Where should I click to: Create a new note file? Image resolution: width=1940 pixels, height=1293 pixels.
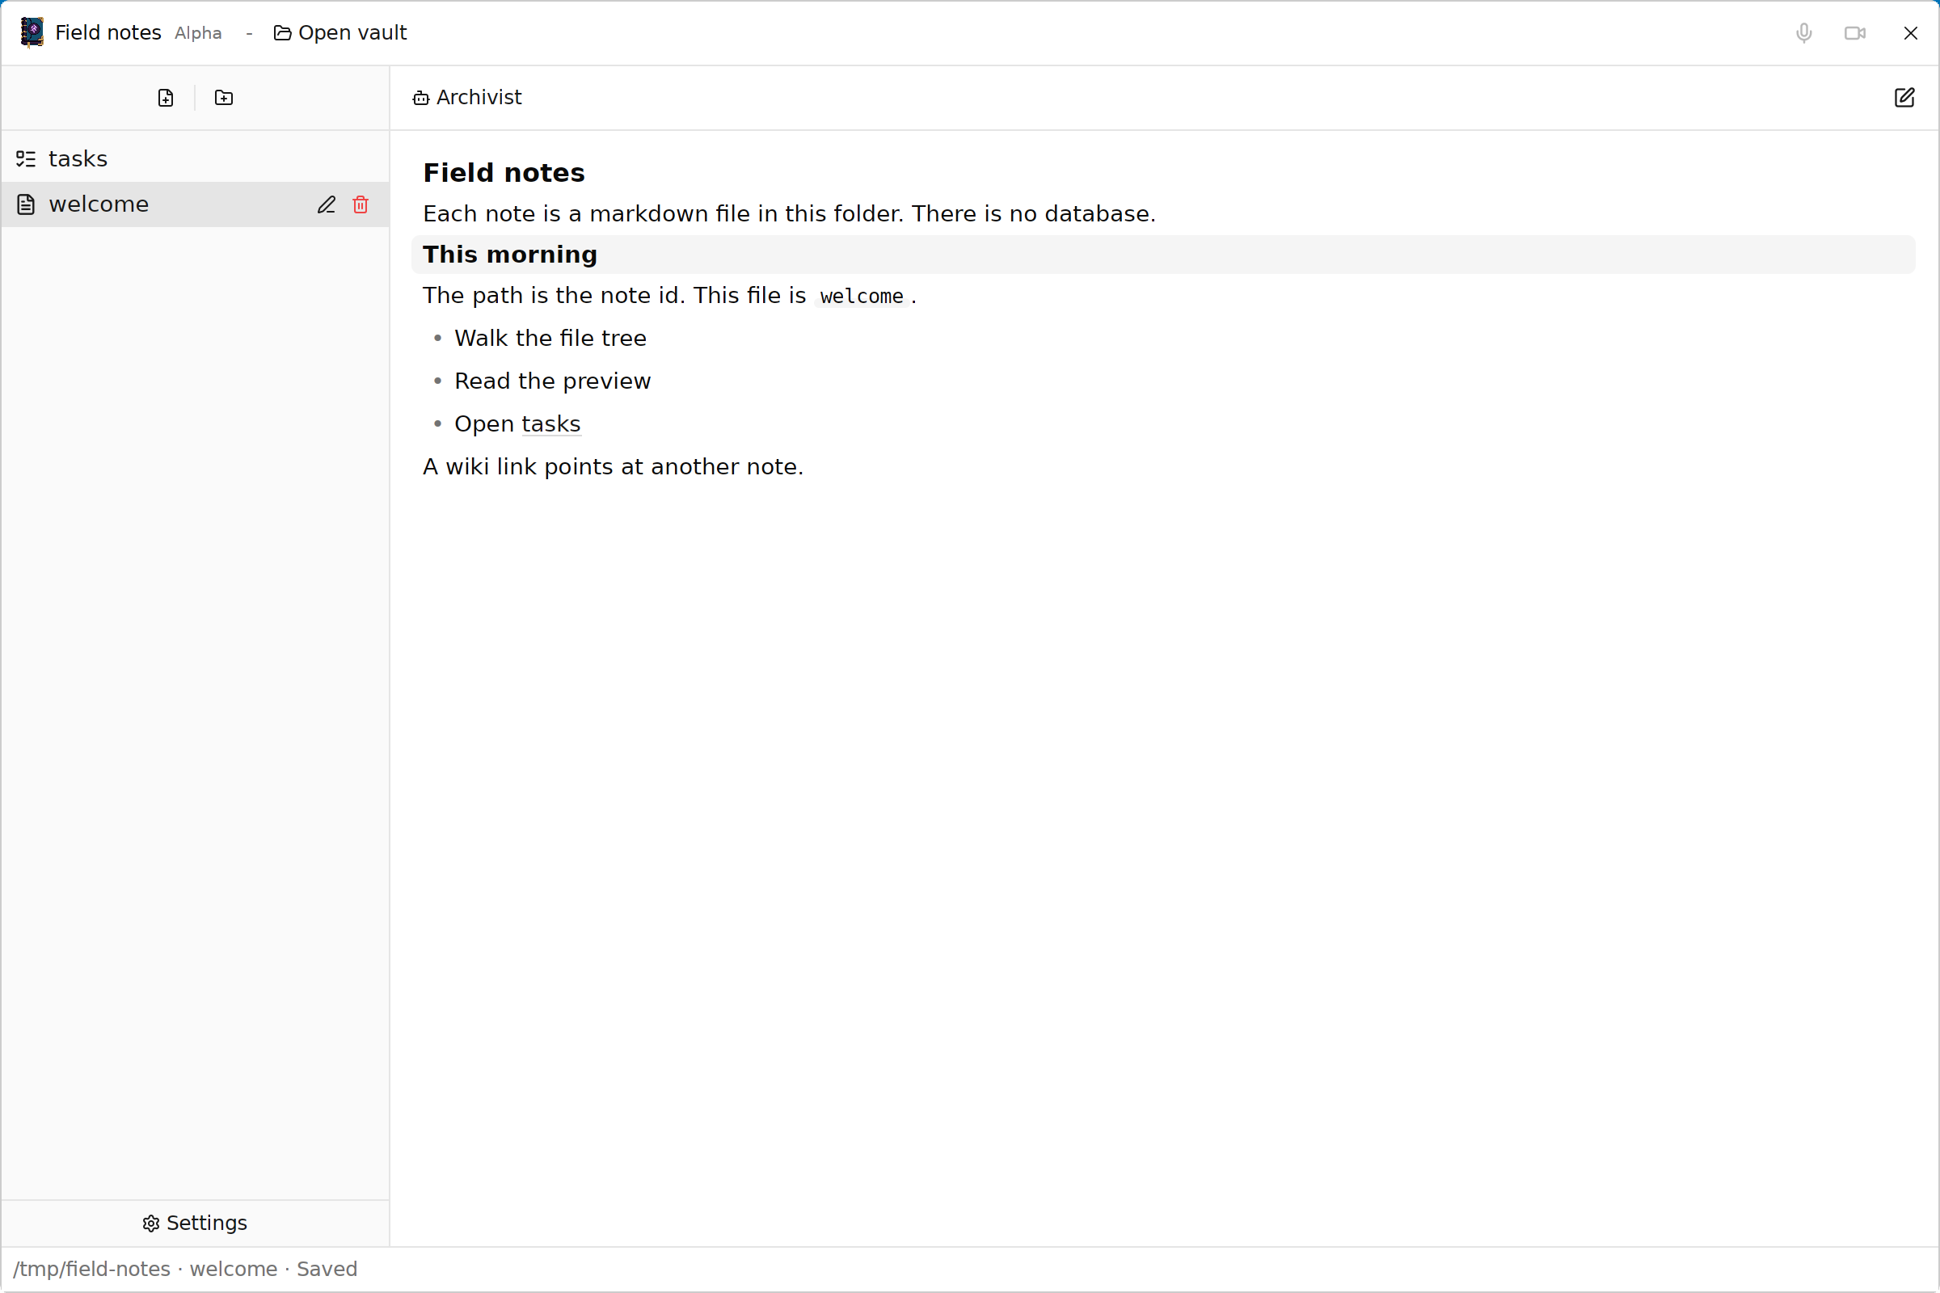(x=166, y=97)
